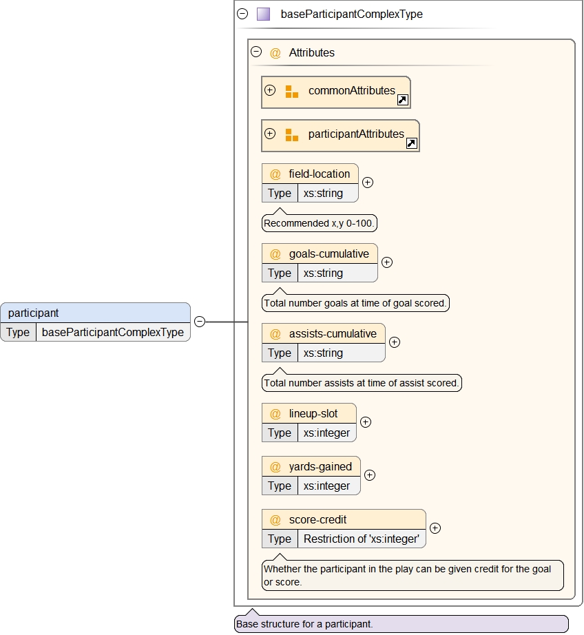Click the participantAttributes group icon
Viewport: 584px width, 635px height.
point(291,135)
